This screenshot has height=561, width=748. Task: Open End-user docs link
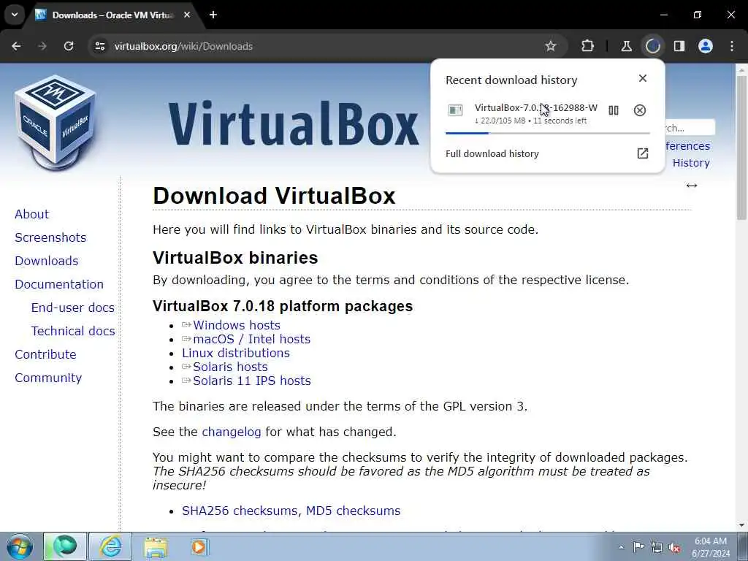73,308
